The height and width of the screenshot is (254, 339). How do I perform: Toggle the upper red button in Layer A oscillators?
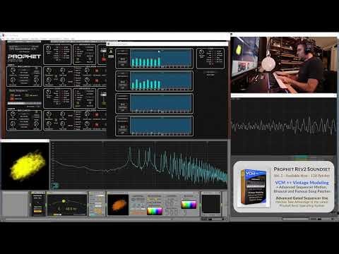[96, 71]
